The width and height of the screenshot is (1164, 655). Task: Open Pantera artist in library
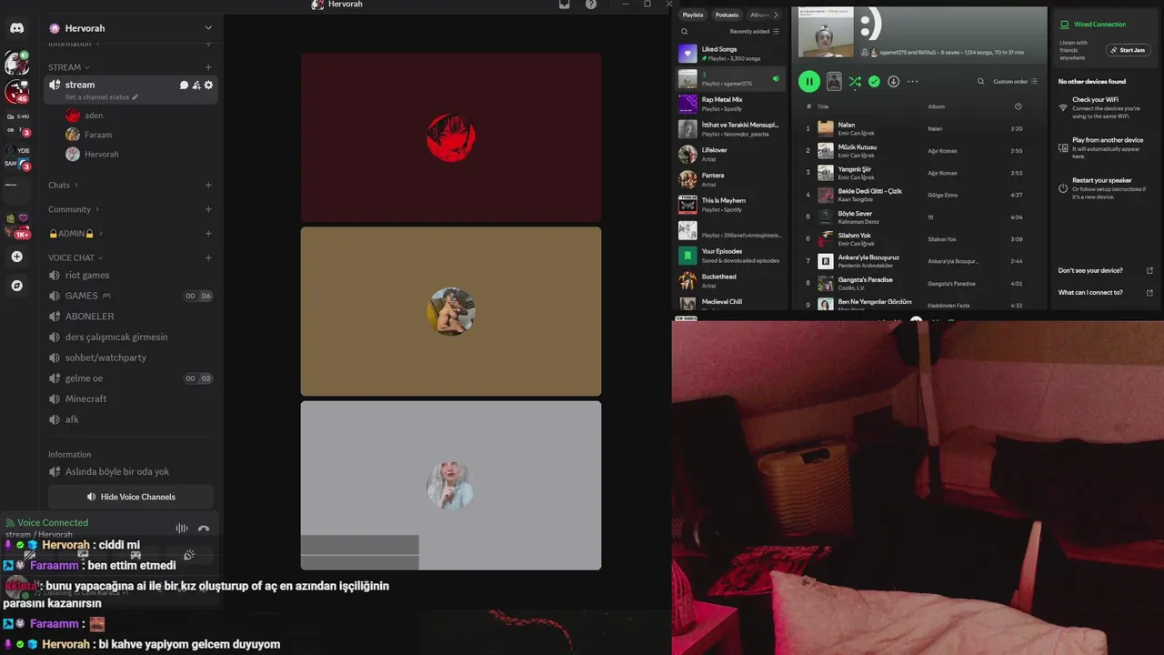point(731,179)
